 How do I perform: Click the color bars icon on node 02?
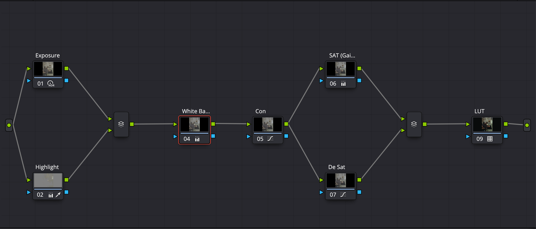[x=51, y=195]
